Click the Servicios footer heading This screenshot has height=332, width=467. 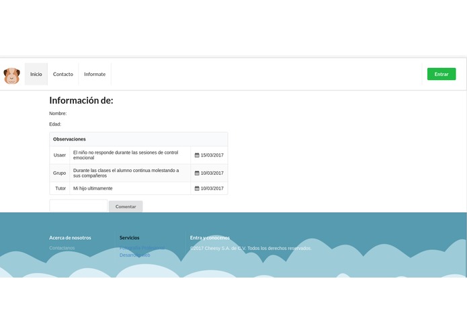click(x=129, y=238)
